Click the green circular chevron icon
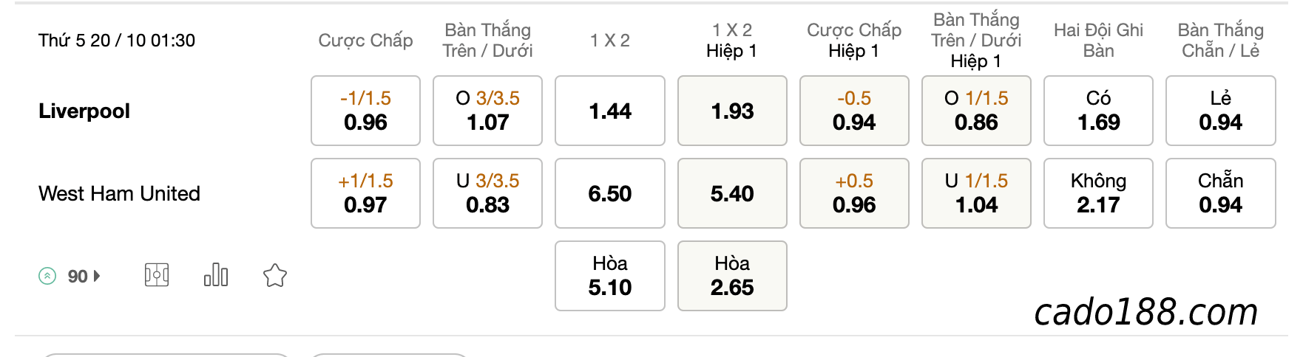The image size is (1303, 357). (x=47, y=276)
